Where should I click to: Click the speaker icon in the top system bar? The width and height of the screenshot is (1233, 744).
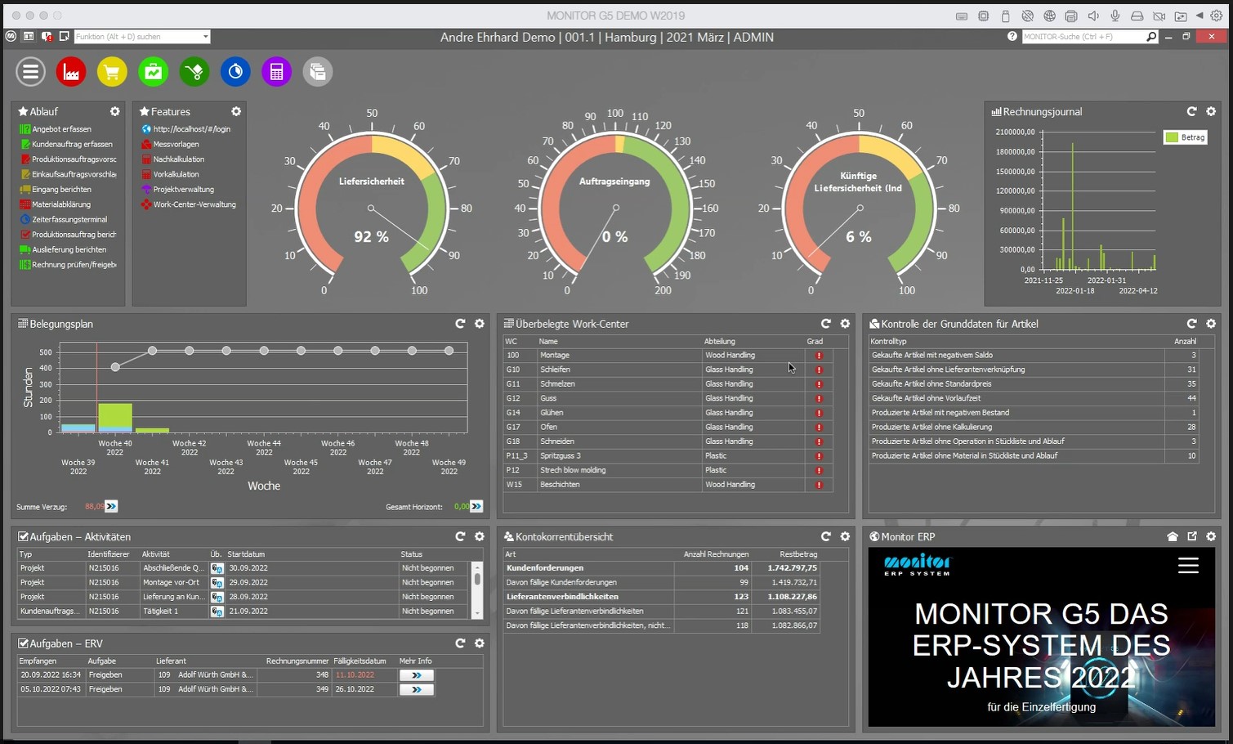[x=1093, y=16]
